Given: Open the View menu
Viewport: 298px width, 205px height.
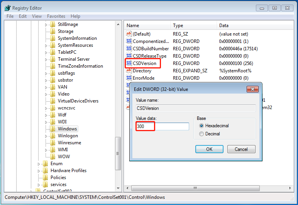Looking at the screenshot, I should point(37,16).
